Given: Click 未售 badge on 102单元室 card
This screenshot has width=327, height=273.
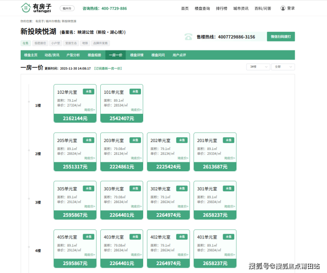Looking at the screenshot, I should click(x=88, y=92).
